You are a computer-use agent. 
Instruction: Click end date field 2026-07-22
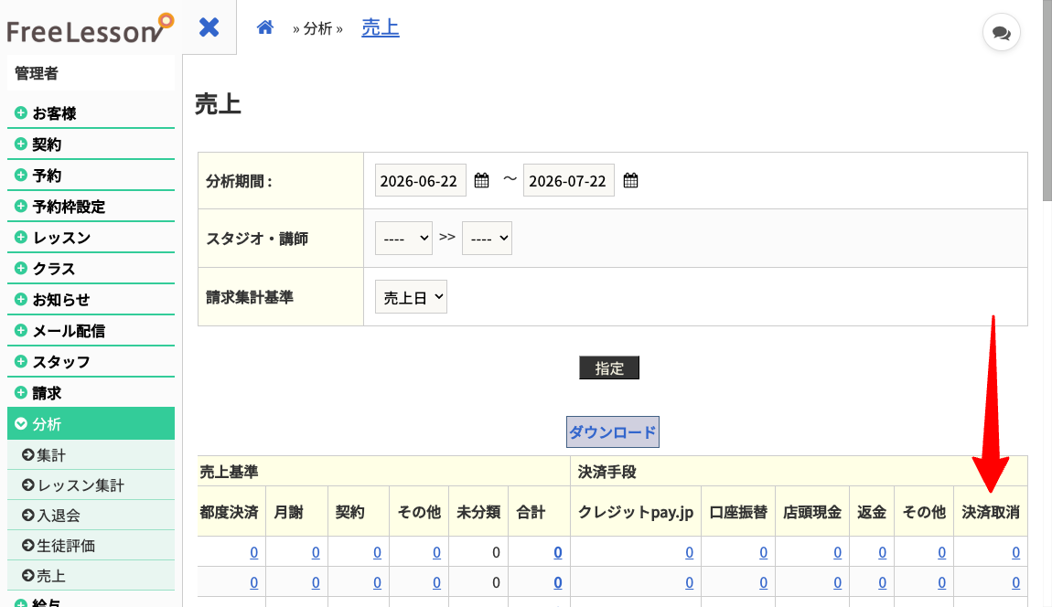(568, 180)
